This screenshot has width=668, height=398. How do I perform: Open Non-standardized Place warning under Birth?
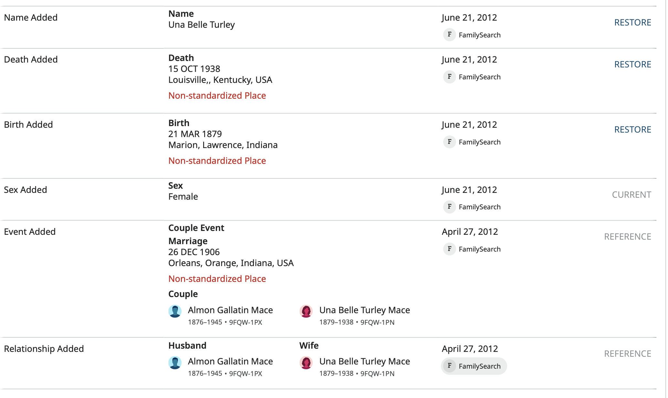(217, 161)
